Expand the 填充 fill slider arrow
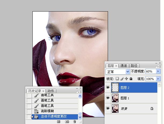This screenshot has height=124, width=164. click(158, 79)
